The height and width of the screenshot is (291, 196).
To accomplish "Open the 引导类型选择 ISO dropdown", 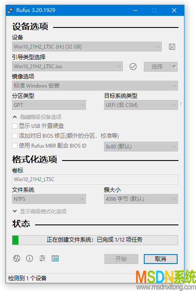I will click(67, 67).
